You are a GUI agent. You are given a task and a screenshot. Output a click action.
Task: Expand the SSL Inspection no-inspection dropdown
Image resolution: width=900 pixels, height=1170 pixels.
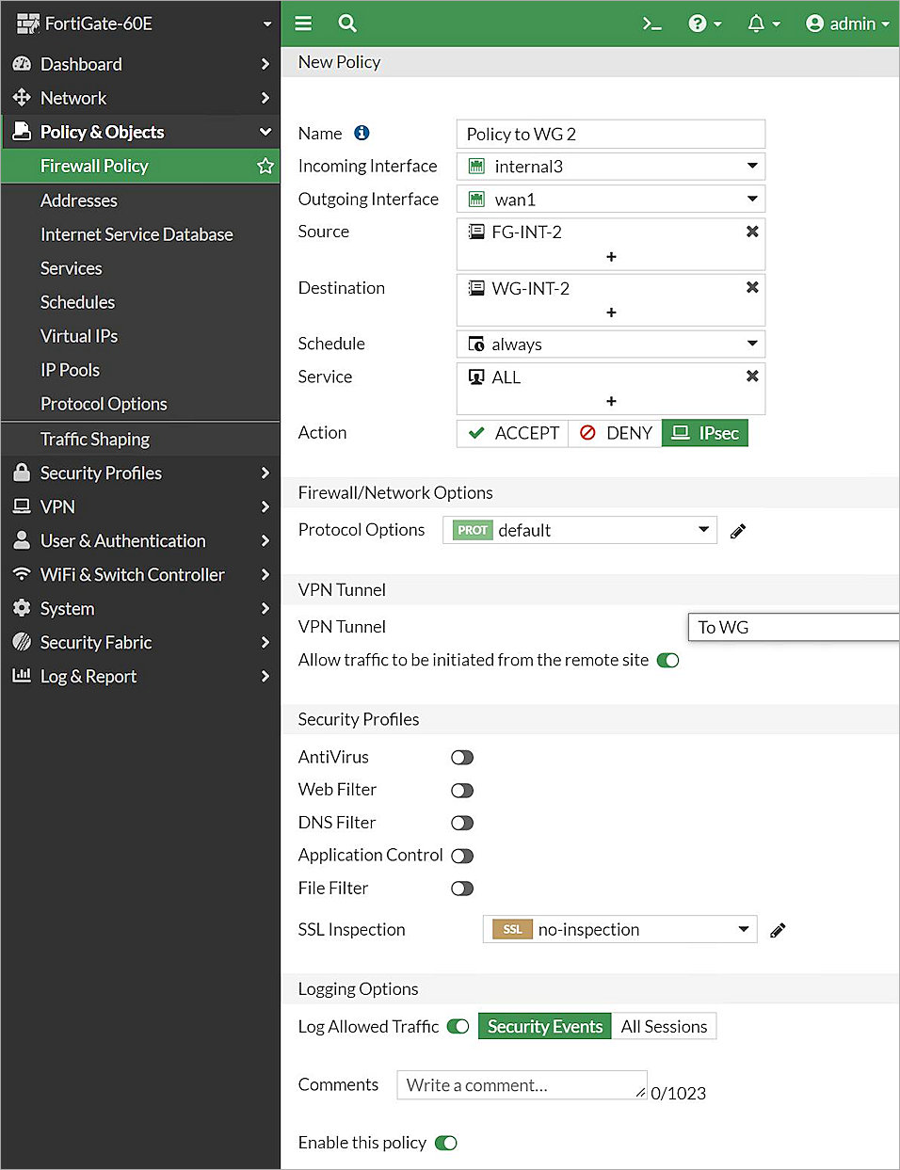[x=619, y=930]
